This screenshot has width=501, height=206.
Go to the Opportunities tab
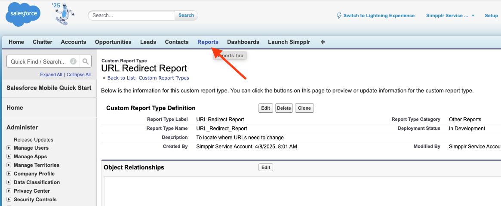[x=113, y=42]
